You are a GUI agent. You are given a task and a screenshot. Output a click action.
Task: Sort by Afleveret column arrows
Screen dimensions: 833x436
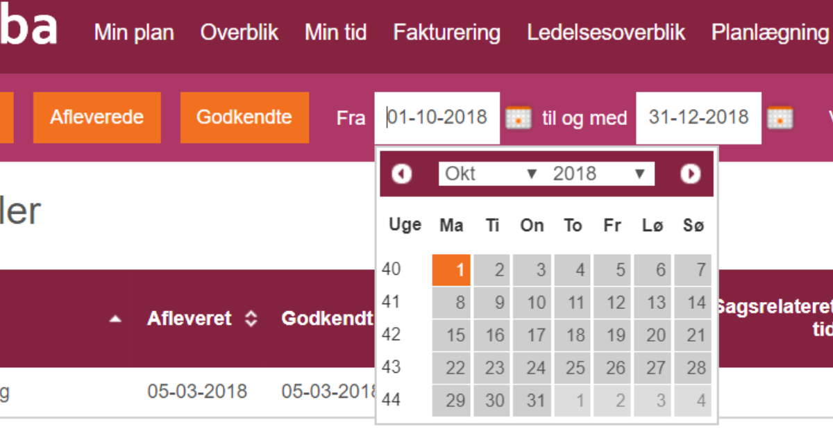point(251,319)
